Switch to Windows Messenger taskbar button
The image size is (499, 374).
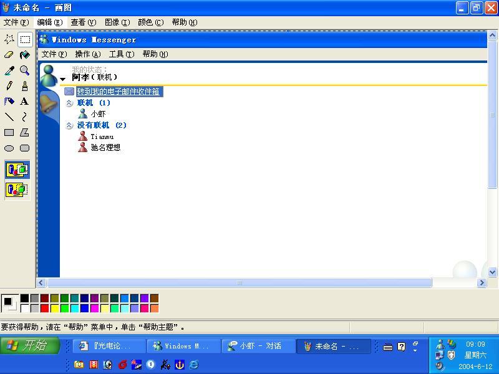point(184,346)
